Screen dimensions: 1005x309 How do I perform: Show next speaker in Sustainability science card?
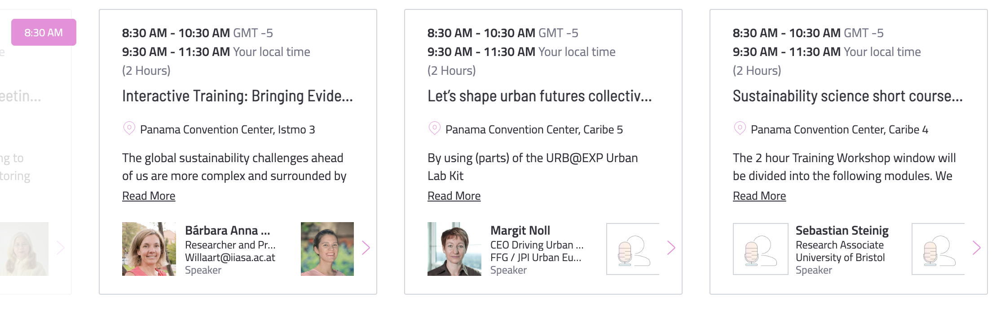tap(977, 248)
